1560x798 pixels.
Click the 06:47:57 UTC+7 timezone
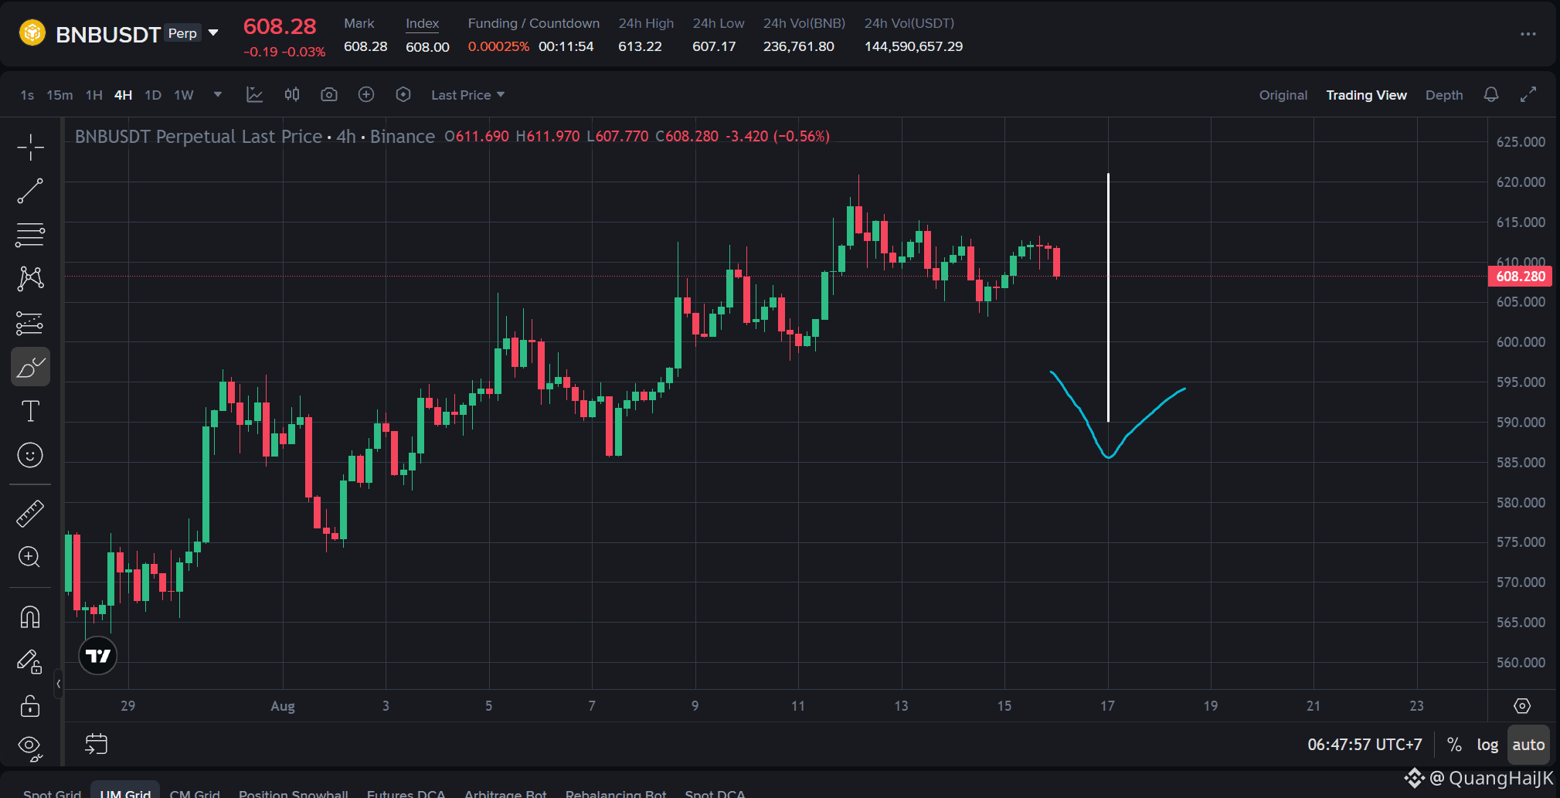pyautogui.click(x=1365, y=745)
